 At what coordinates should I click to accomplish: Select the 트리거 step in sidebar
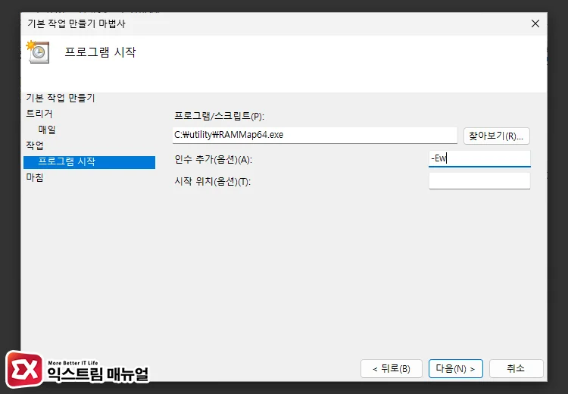coord(39,114)
